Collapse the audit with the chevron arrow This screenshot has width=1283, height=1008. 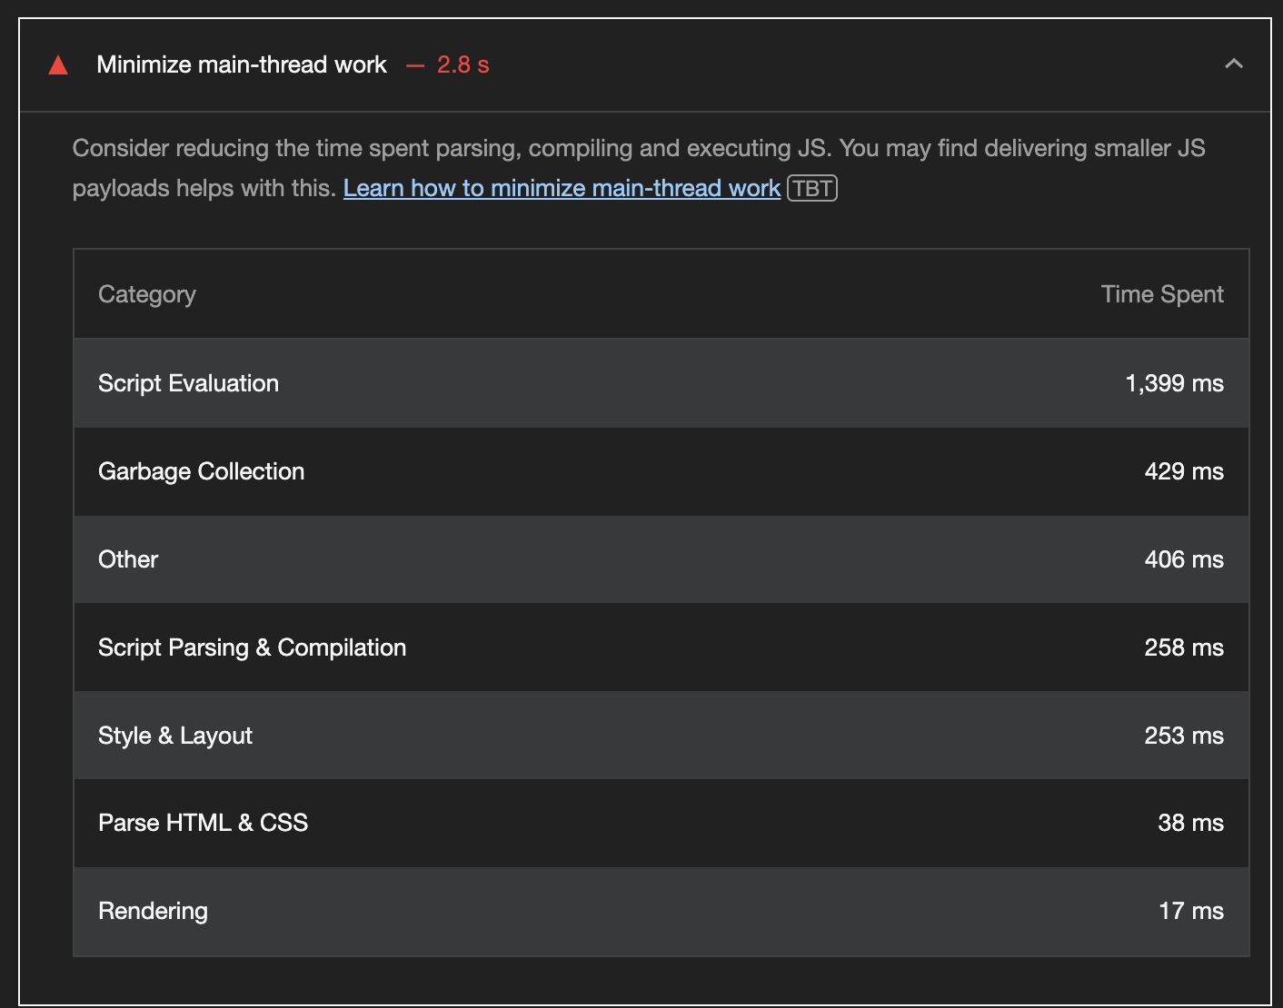click(x=1233, y=64)
